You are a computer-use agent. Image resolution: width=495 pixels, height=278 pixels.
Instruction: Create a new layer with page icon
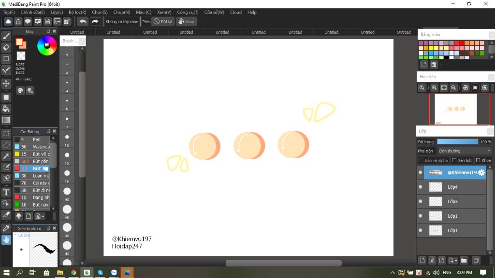tap(422, 260)
